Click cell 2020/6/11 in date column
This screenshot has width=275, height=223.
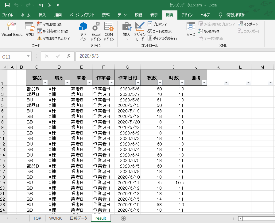tap(127, 183)
